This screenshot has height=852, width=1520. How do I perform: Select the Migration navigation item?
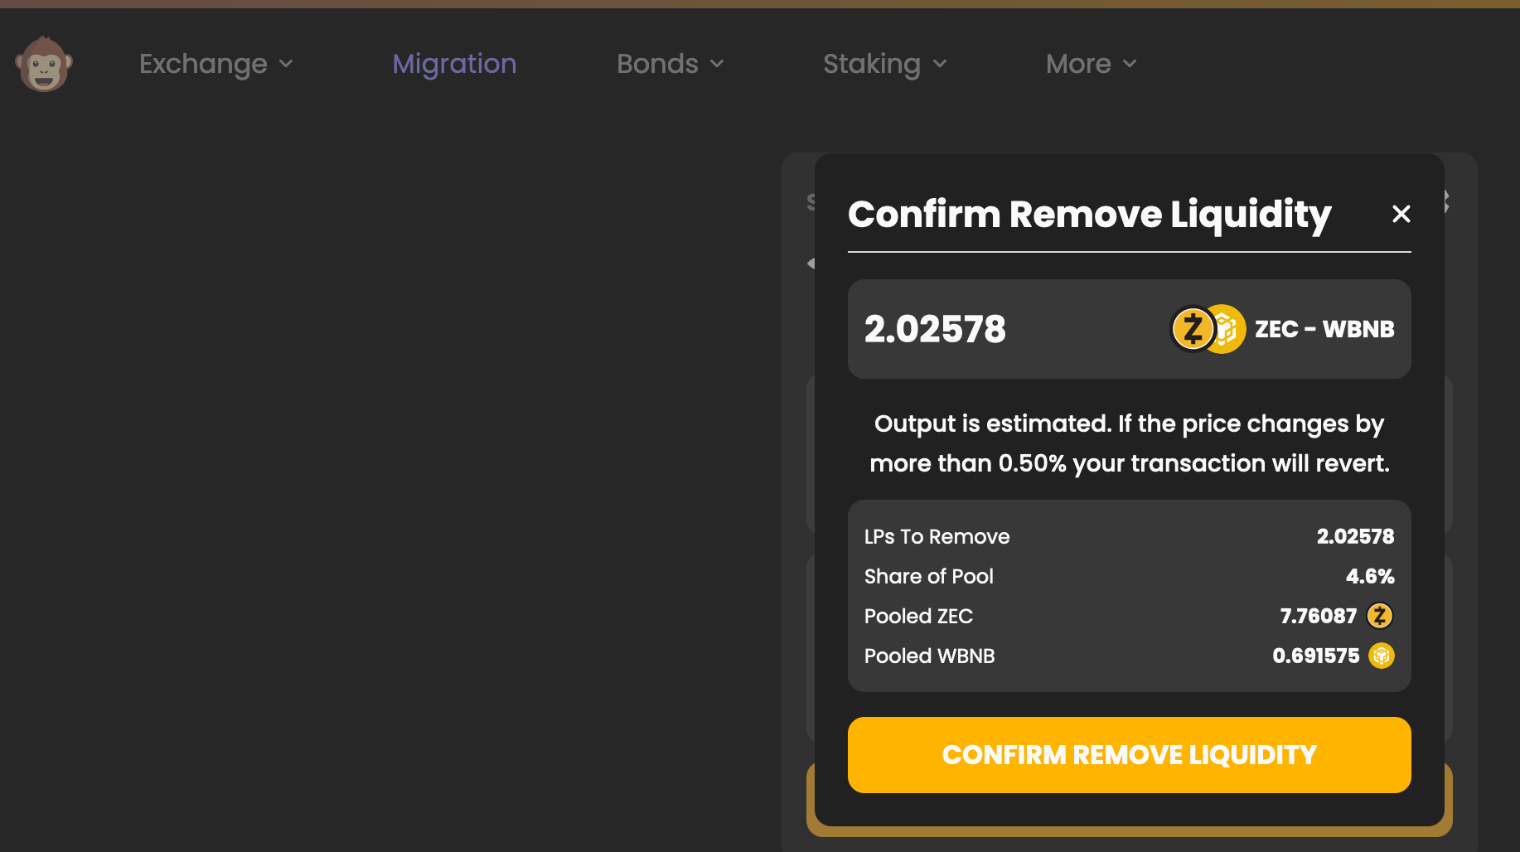pyautogui.click(x=454, y=64)
